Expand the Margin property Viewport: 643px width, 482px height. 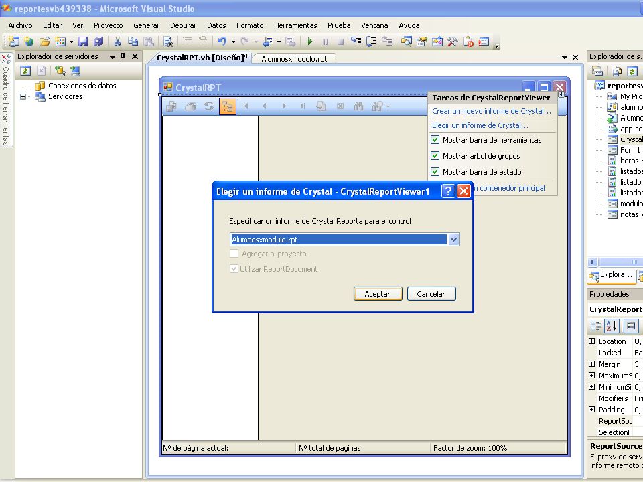(591, 364)
